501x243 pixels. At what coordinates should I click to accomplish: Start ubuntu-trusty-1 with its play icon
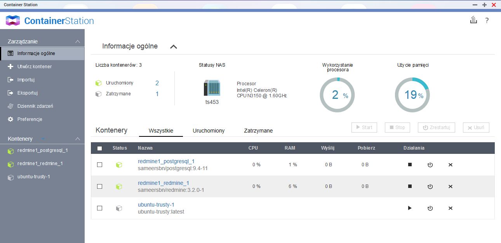click(410, 208)
